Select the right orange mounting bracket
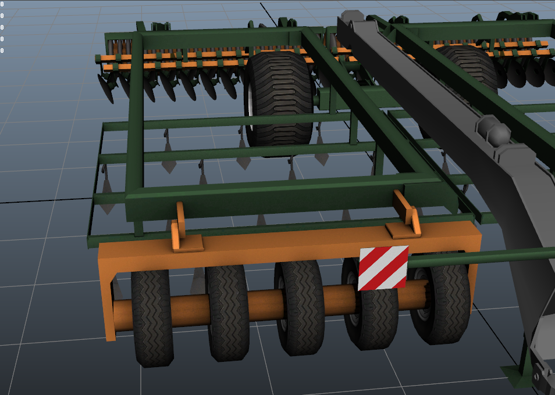Viewport: 555px width, 395px height. (405, 217)
